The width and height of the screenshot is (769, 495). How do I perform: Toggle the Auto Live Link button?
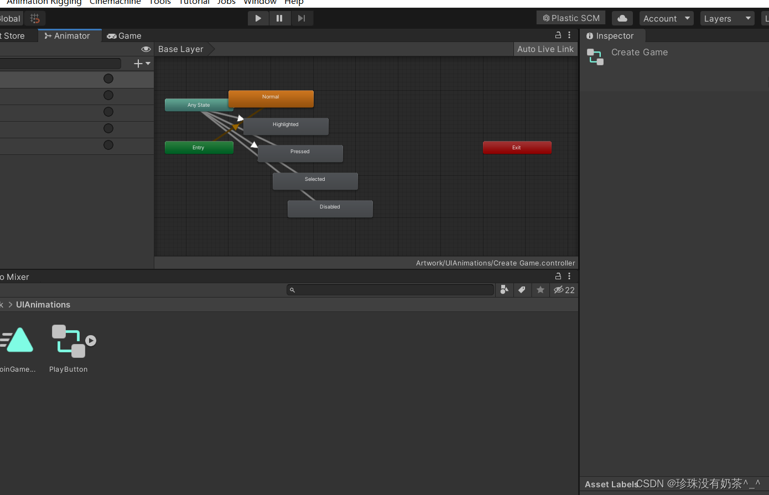coord(545,49)
